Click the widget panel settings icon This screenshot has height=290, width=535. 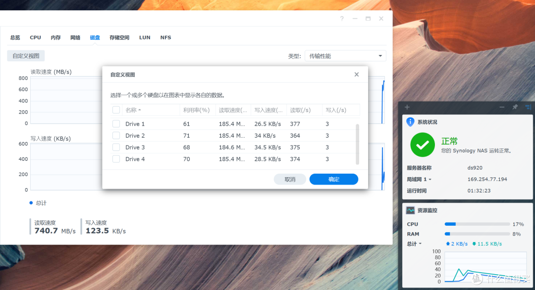click(528, 107)
